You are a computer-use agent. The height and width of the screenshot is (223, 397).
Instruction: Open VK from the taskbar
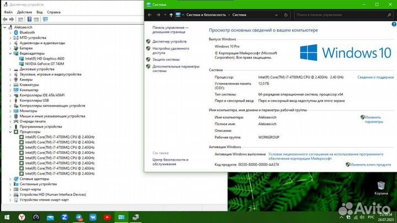pos(93,217)
